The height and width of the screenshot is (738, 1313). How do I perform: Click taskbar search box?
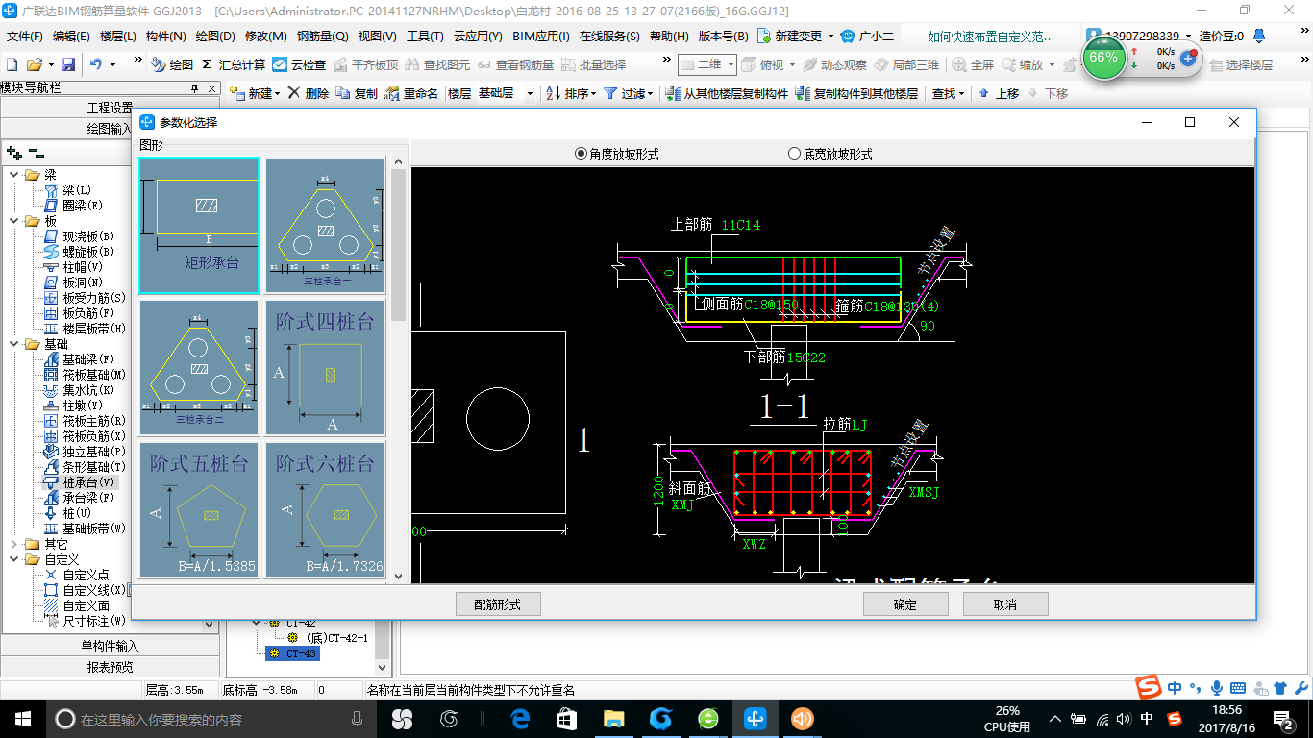pyautogui.click(x=210, y=719)
